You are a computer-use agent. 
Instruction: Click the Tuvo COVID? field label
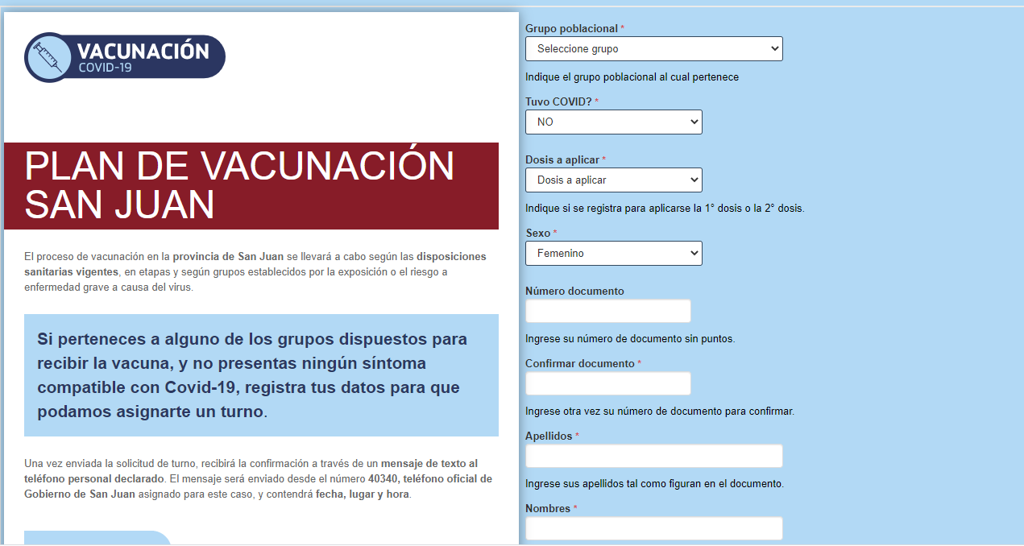pos(558,102)
